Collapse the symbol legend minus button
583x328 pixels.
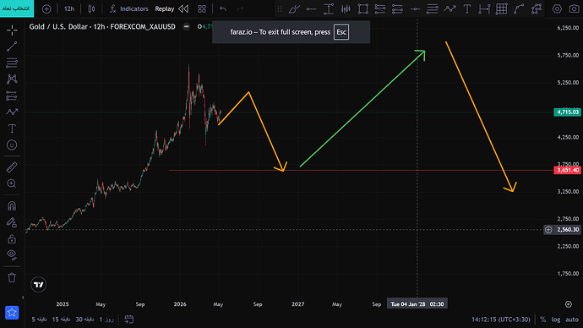[x=186, y=26]
